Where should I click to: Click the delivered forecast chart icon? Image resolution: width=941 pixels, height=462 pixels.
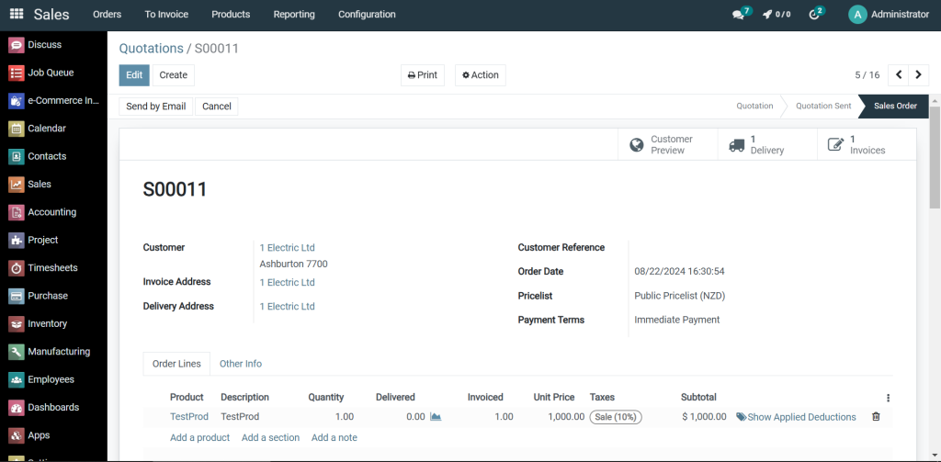coord(436,417)
